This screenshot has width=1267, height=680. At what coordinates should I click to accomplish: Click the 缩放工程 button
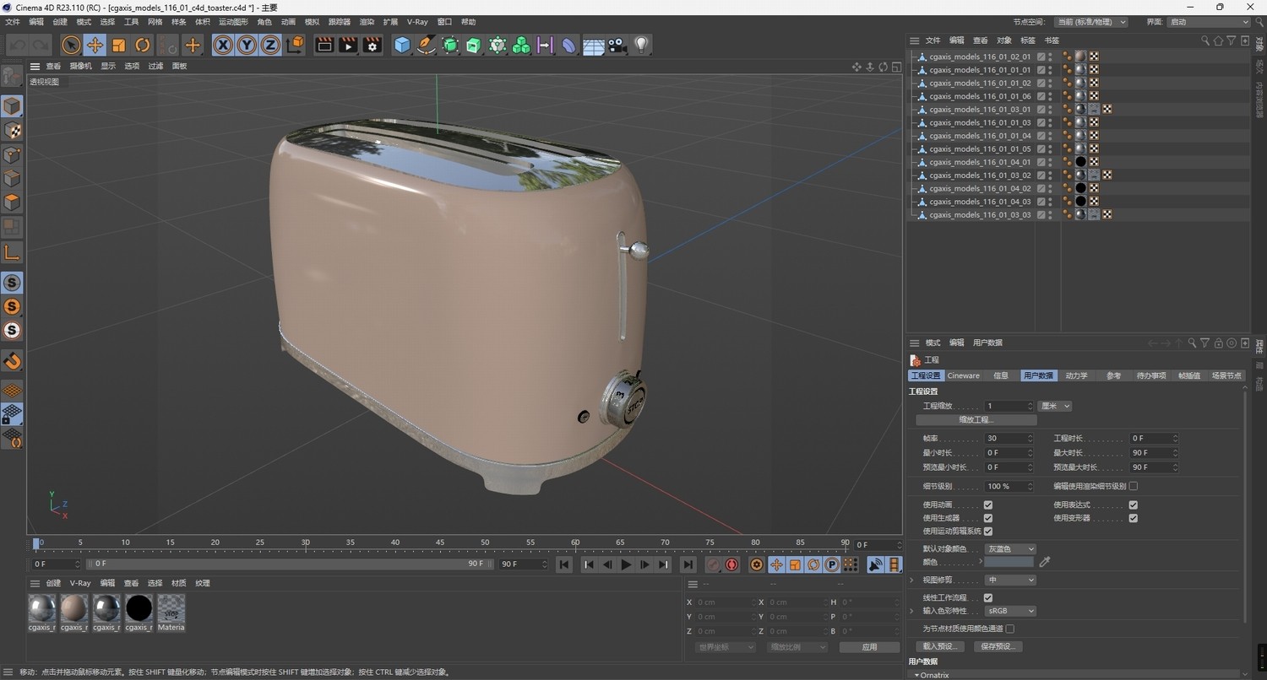pyautogui.click(x=975, y=419)
